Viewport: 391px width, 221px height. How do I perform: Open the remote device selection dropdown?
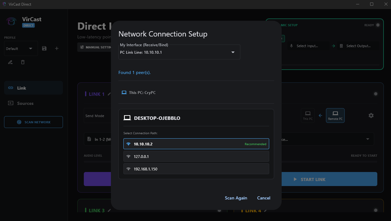coord(368,139)
